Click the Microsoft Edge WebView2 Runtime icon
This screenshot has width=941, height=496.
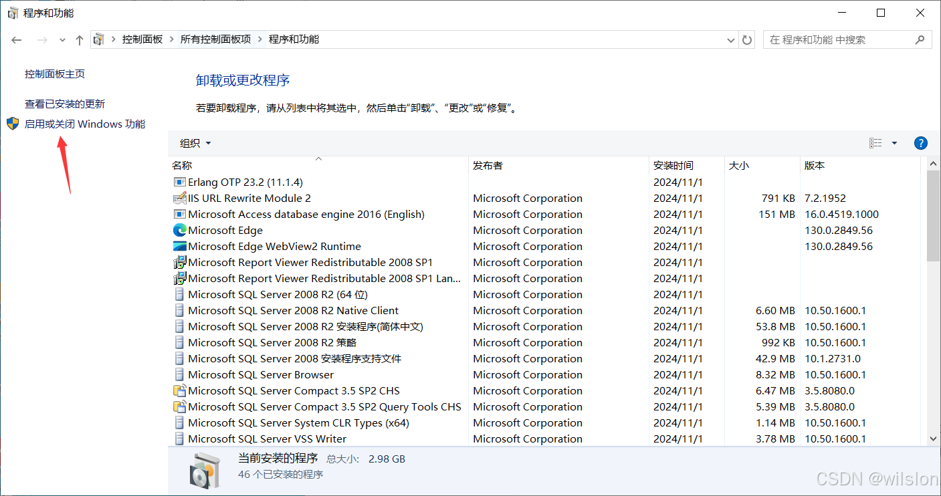coord(179,246)
